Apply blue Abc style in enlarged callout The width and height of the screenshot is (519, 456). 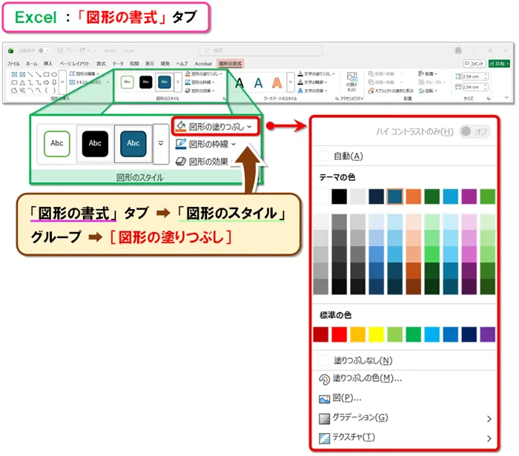click(133, 144)
